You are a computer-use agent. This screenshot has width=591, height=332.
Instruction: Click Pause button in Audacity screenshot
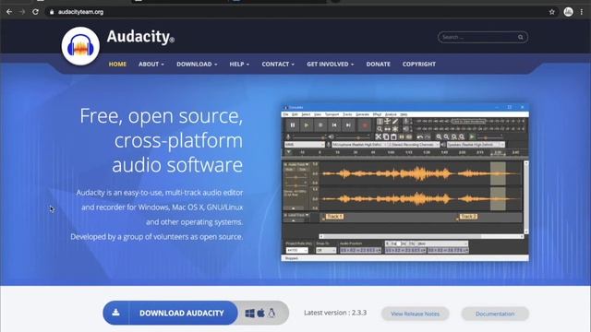293,125
